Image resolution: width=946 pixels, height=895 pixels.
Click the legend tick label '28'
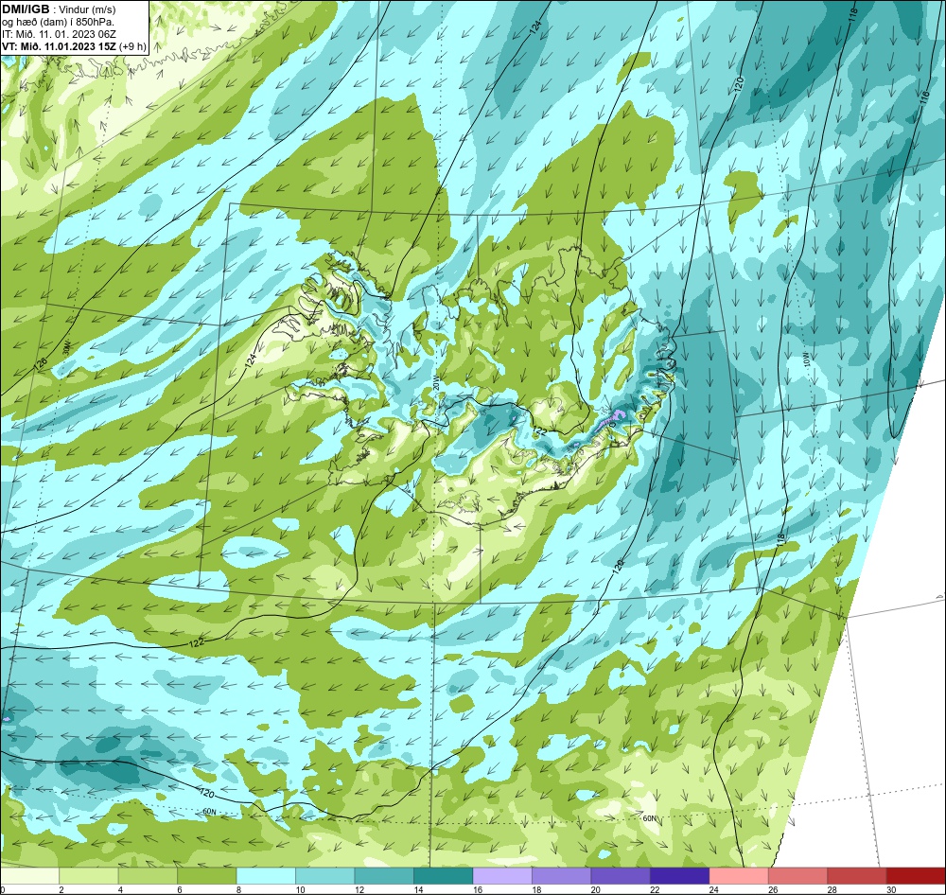pyautogui.click(x=832, y=889)
